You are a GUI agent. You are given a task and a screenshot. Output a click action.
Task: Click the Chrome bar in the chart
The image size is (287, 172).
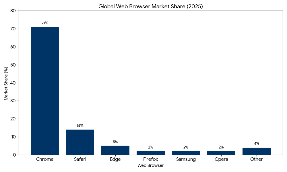point(45,91)
